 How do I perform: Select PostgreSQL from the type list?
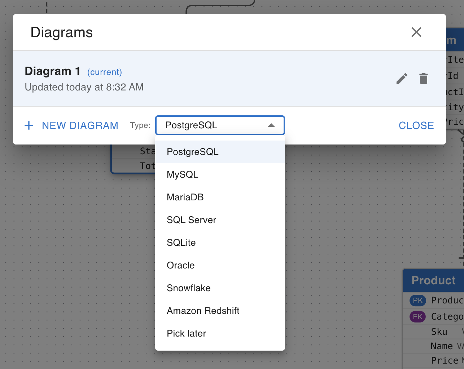pos(220,152)
